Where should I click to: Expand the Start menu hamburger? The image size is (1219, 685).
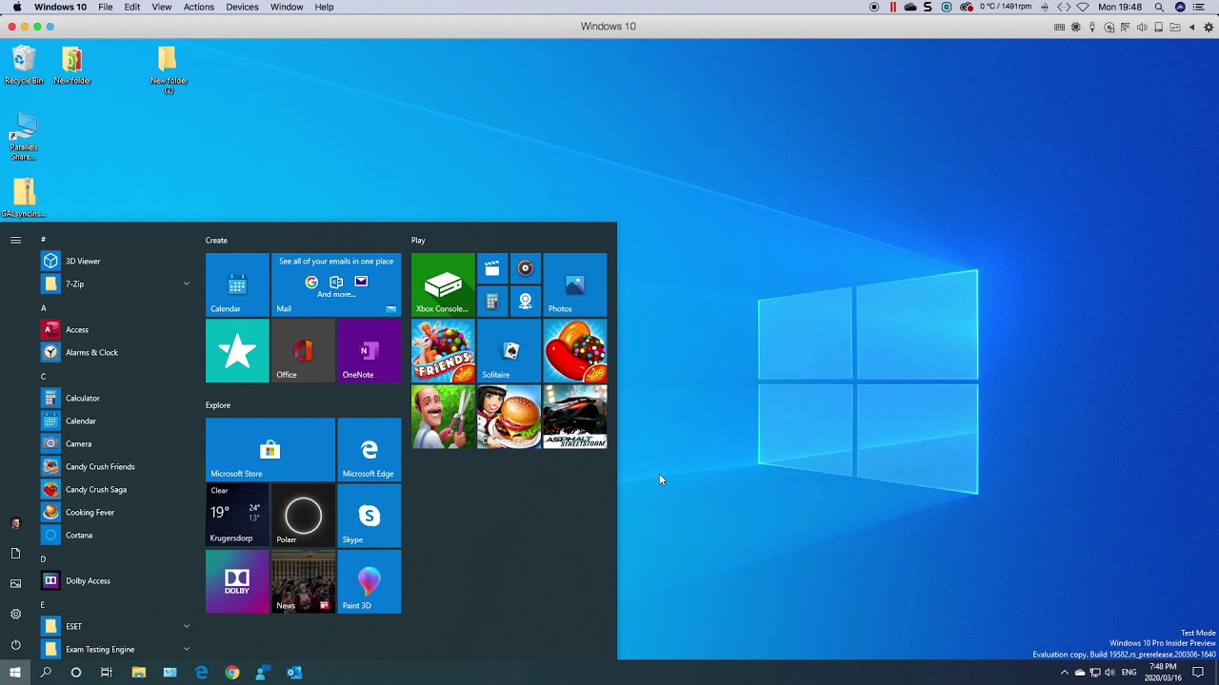(x=15, y=240)
